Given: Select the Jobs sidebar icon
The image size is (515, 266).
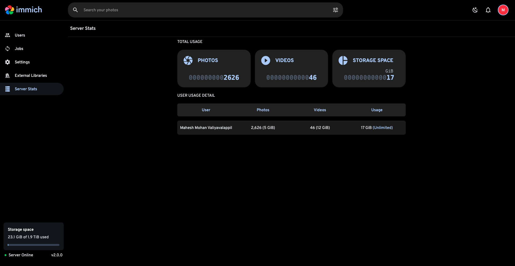Looking at the screenshot, I should pos(8,49).
